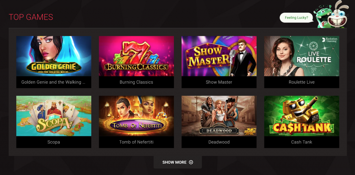Click the Burning Classics title label
The width and height of the screenshot is (355, 175).
coord(136,82)
